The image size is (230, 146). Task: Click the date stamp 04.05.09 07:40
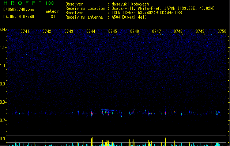[x=19, y=17]
